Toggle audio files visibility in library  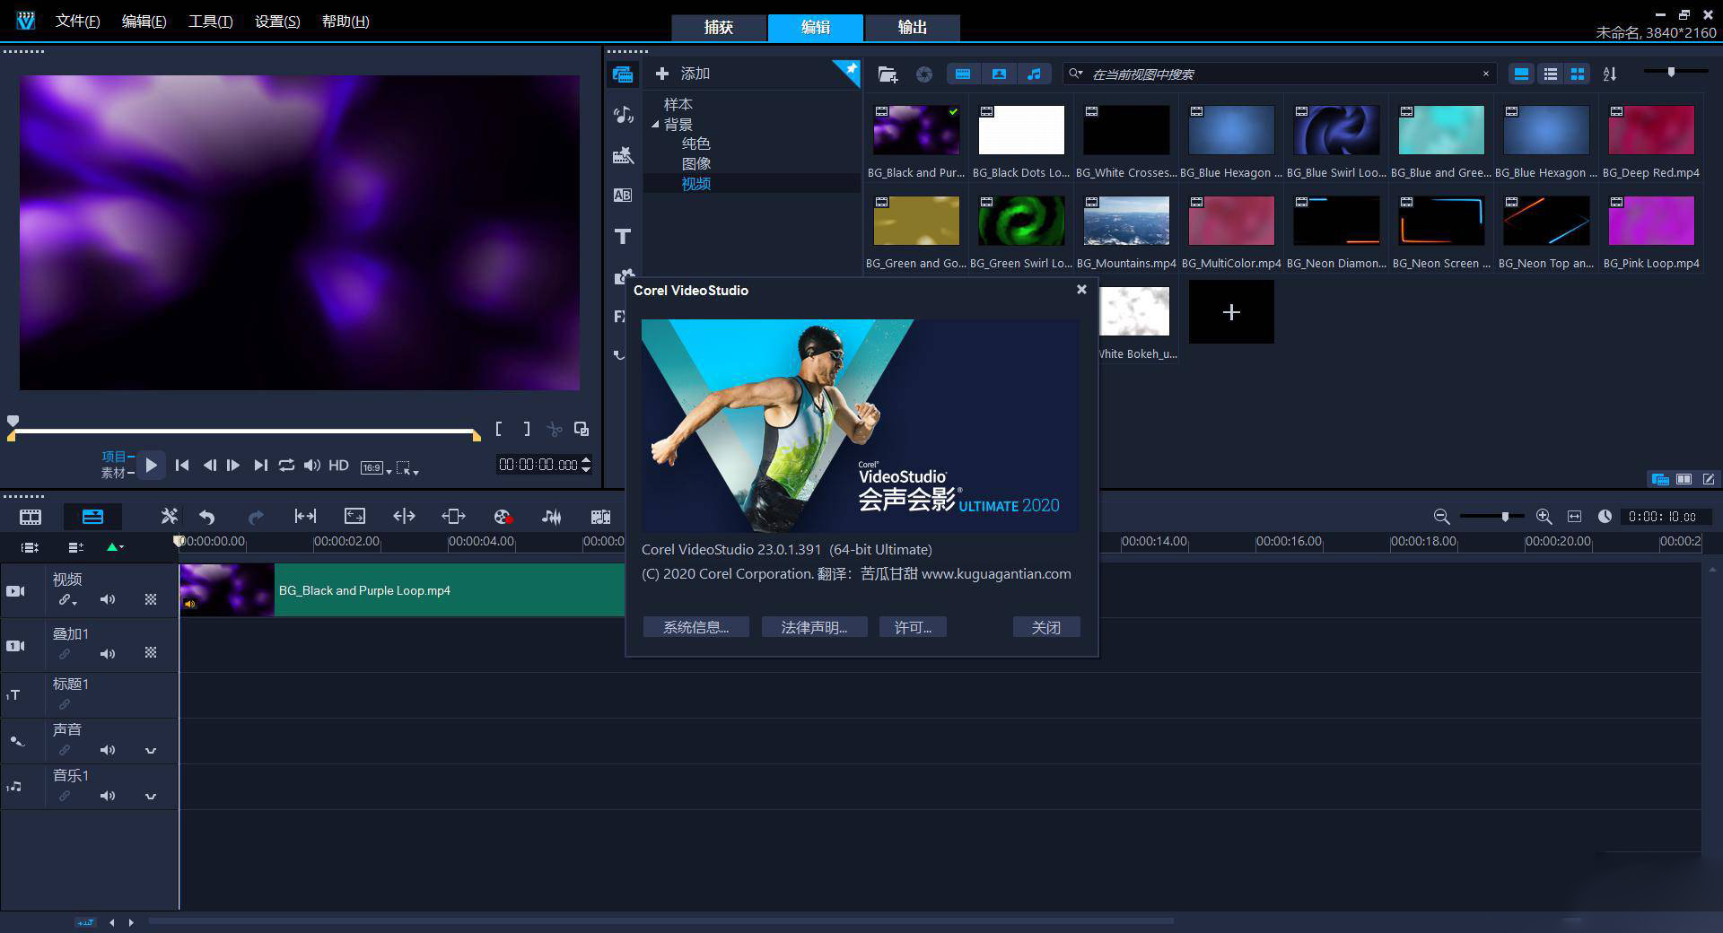pos(1034,74)
